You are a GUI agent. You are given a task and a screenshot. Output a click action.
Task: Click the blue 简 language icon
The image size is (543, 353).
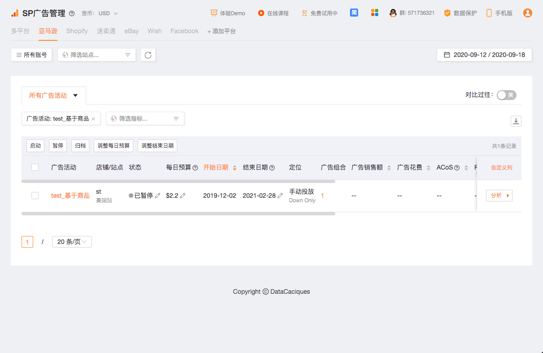(354, 13)
